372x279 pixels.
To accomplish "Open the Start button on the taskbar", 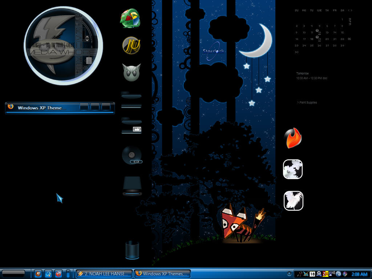I will point(13,274).
